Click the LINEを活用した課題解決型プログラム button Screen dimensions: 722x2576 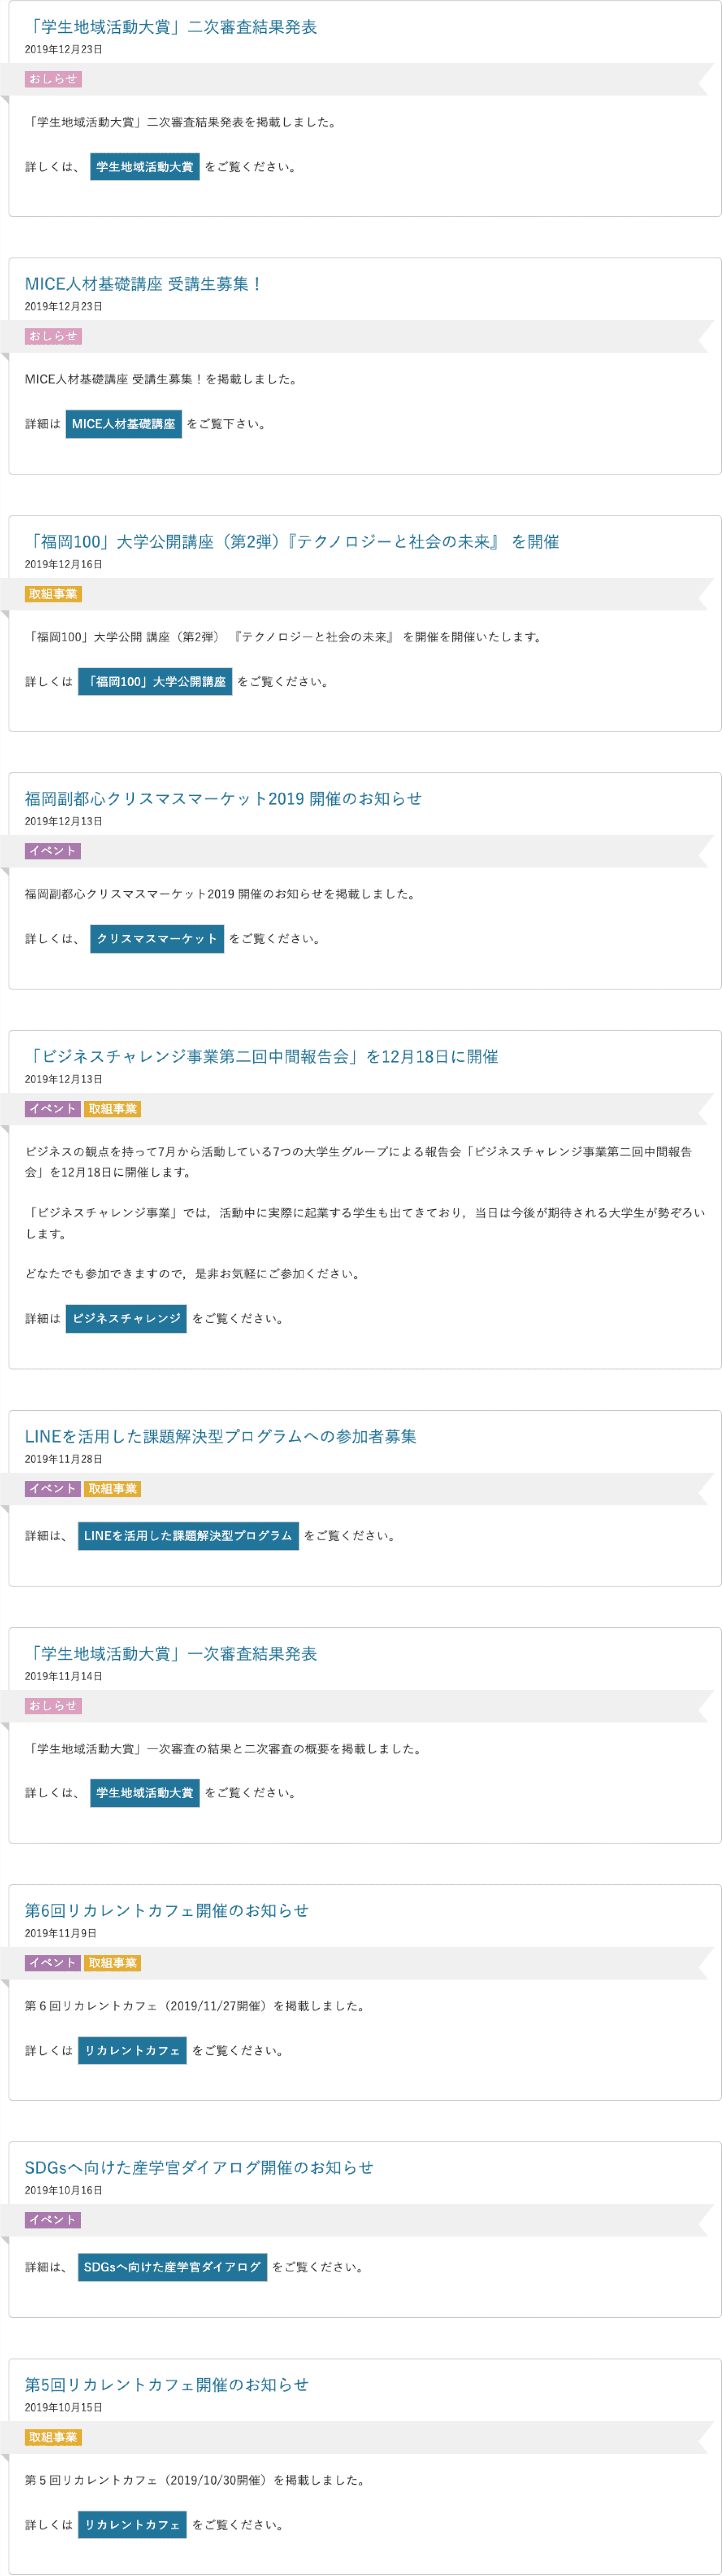click(188, 1536)
